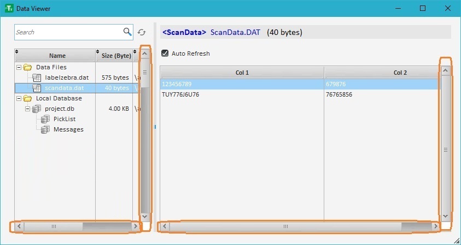Click the search magnifier icon
Viewport: 461px width, 245px height.
(x=127, y=32)
